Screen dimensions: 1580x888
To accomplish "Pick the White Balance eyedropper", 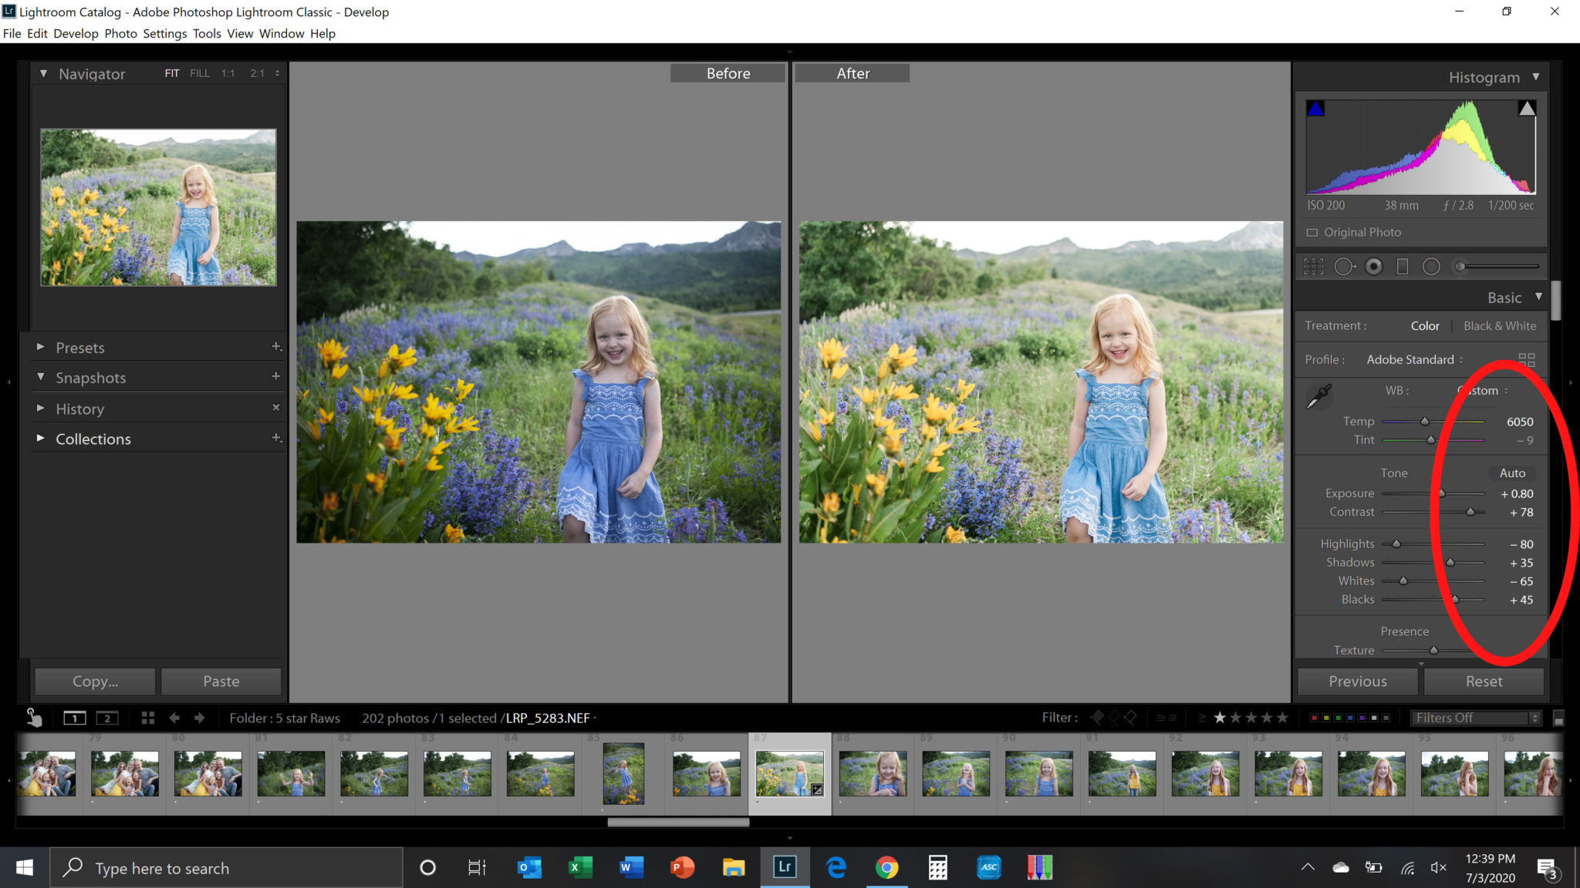I will click(x=1318, y=396).
